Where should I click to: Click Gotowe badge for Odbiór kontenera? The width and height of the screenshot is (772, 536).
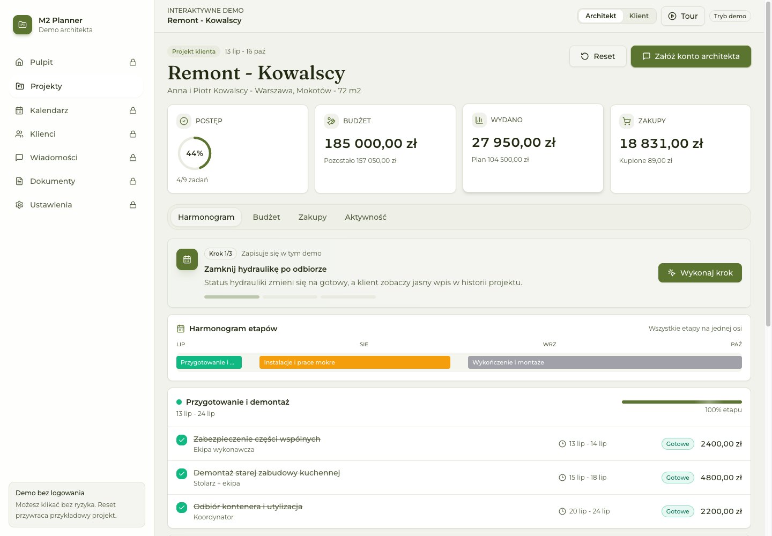(678, 511)
